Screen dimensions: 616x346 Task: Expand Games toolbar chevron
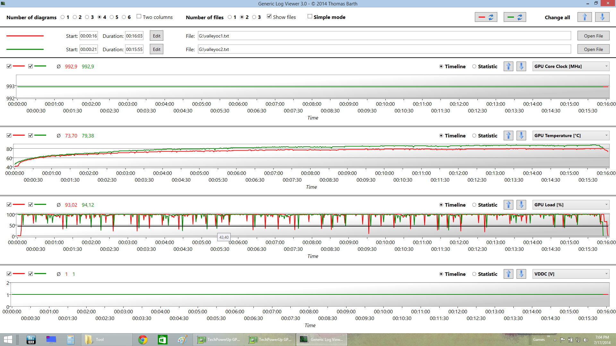549,336
